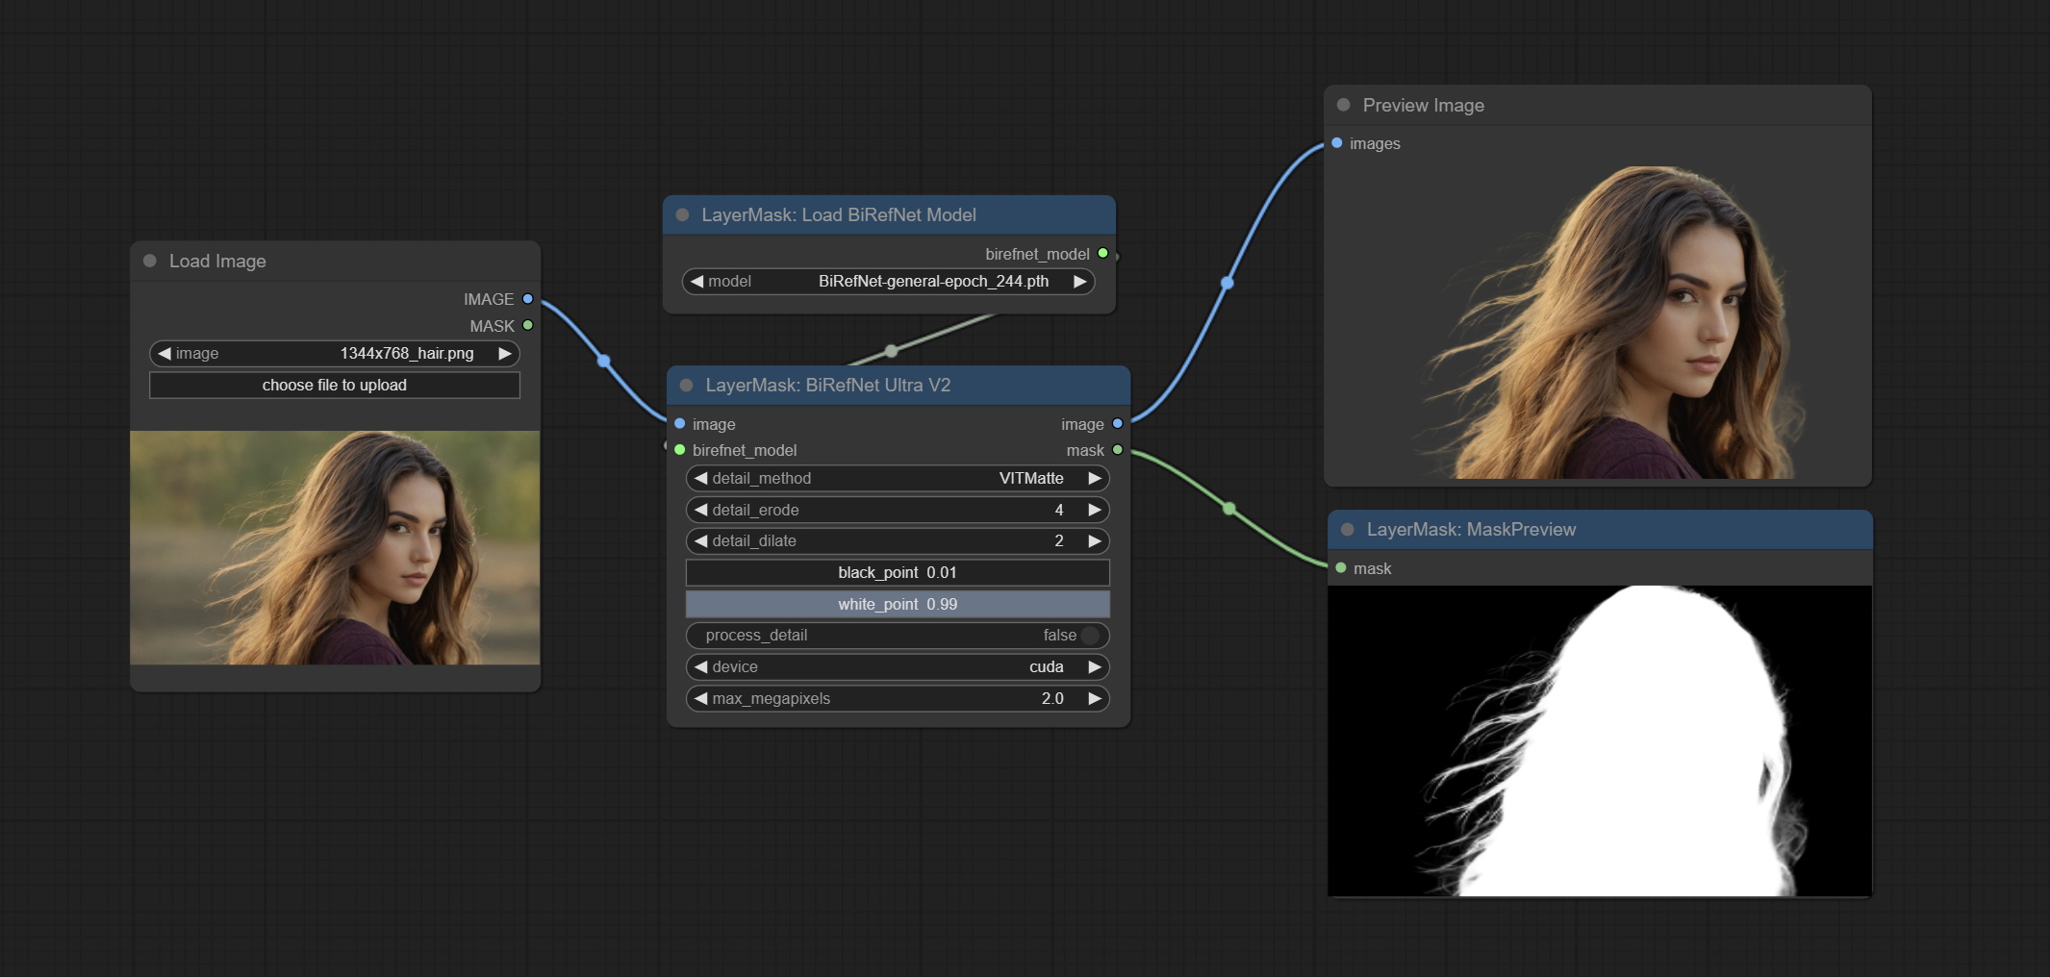Screen dimensions: 2050x977
Task: Click the IMAGE output socket on Load Image
Action: coord(527,299)
